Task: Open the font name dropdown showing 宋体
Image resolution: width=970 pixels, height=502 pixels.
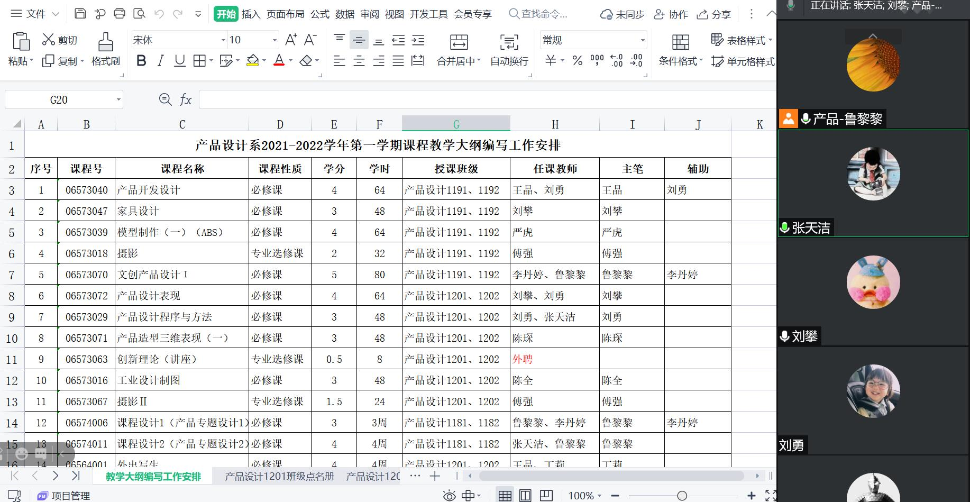Action: coord(223,40)
